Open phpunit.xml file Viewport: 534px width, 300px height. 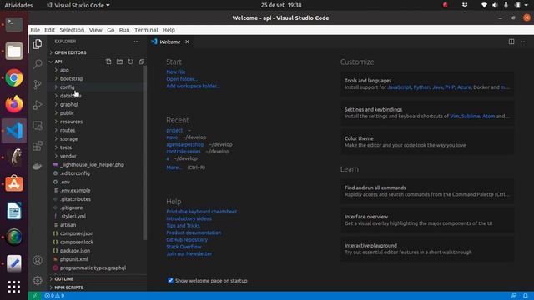74,259
